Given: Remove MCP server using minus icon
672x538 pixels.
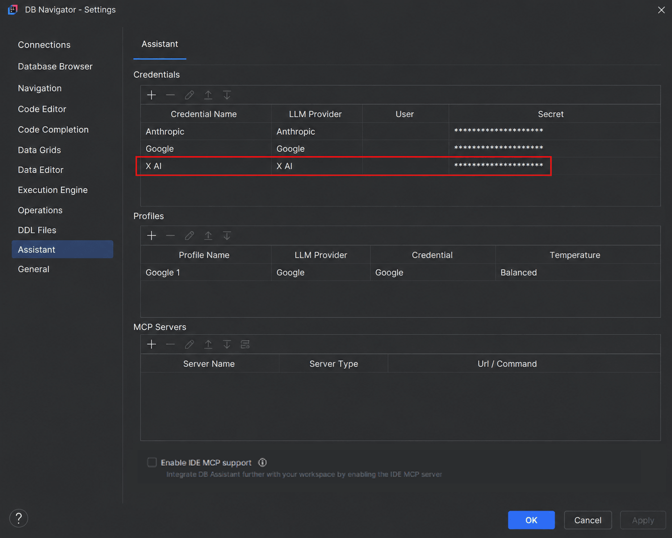Looking at the screenshot, I should tap(170, 344).
